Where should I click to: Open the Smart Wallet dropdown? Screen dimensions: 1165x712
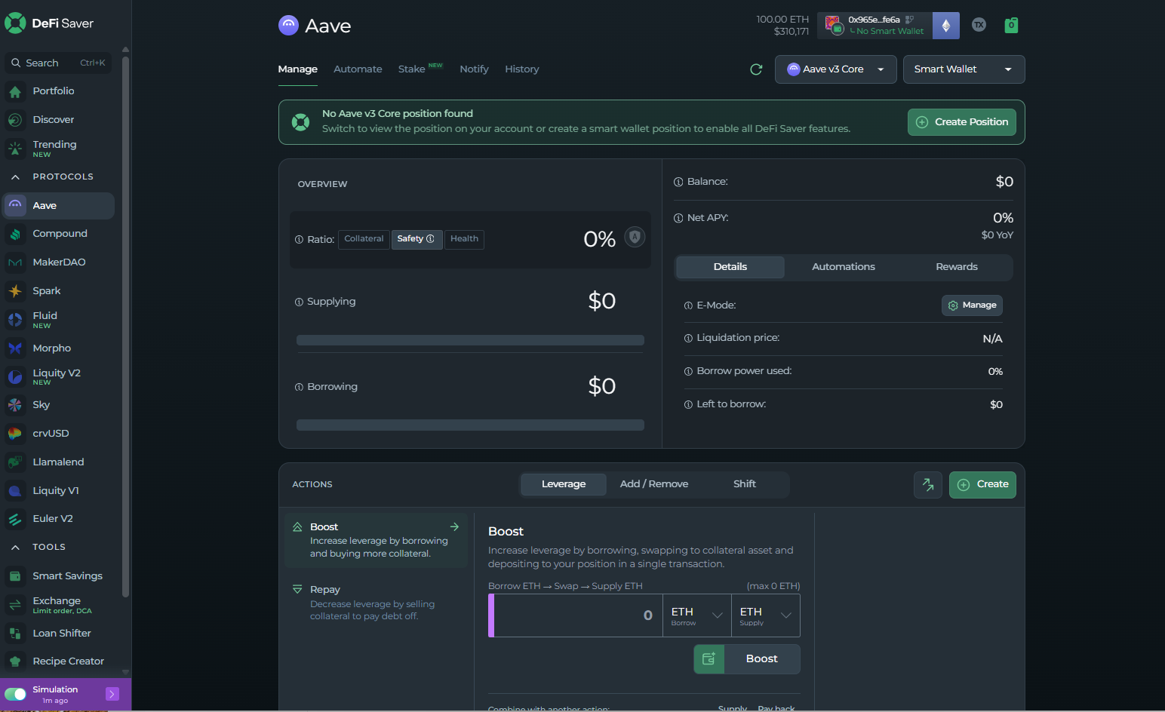963,69
